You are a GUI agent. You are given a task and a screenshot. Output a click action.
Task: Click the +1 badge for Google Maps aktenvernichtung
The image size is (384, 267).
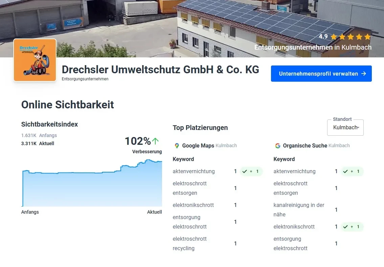pyautogui.click(x=251, y=171)
